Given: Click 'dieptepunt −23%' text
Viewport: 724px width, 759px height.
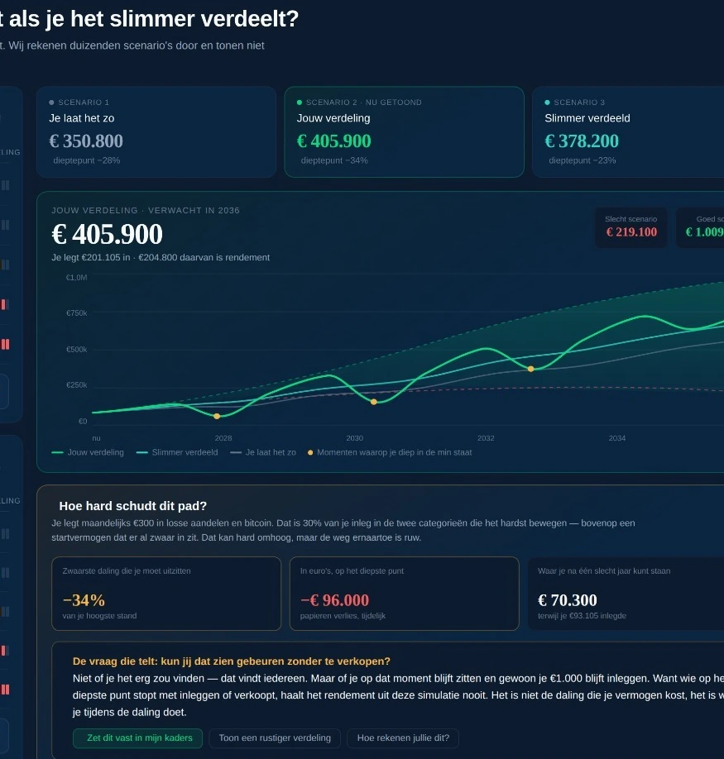Looking at the screenshot, I should (583, 160).
